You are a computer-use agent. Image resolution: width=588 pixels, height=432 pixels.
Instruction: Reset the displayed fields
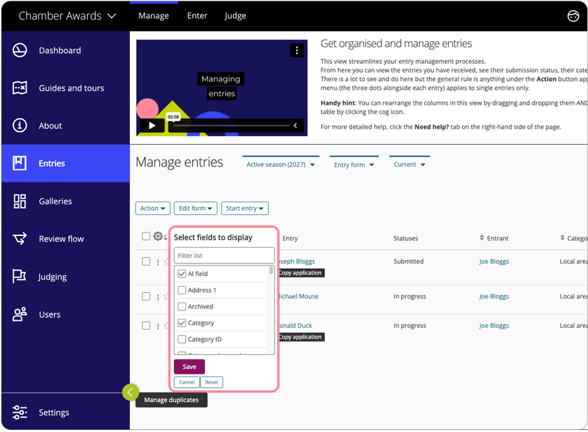tap(211, 382)
